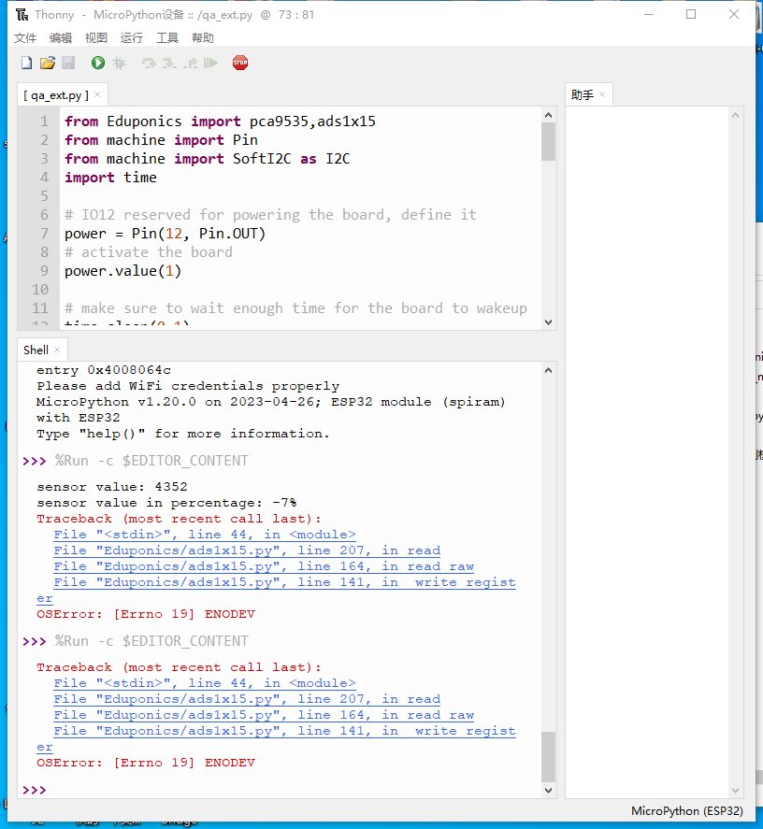Viewport: 763px width, 829px height.
Task: Click Shell text 'sensor value: 4352'
Action: 111,486
